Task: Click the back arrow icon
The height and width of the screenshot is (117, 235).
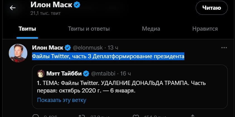Action: 13,8
